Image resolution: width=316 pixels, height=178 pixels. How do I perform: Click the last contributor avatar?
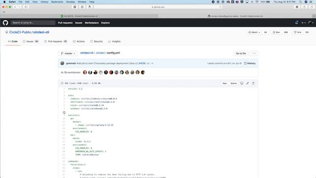click(143, 73)
